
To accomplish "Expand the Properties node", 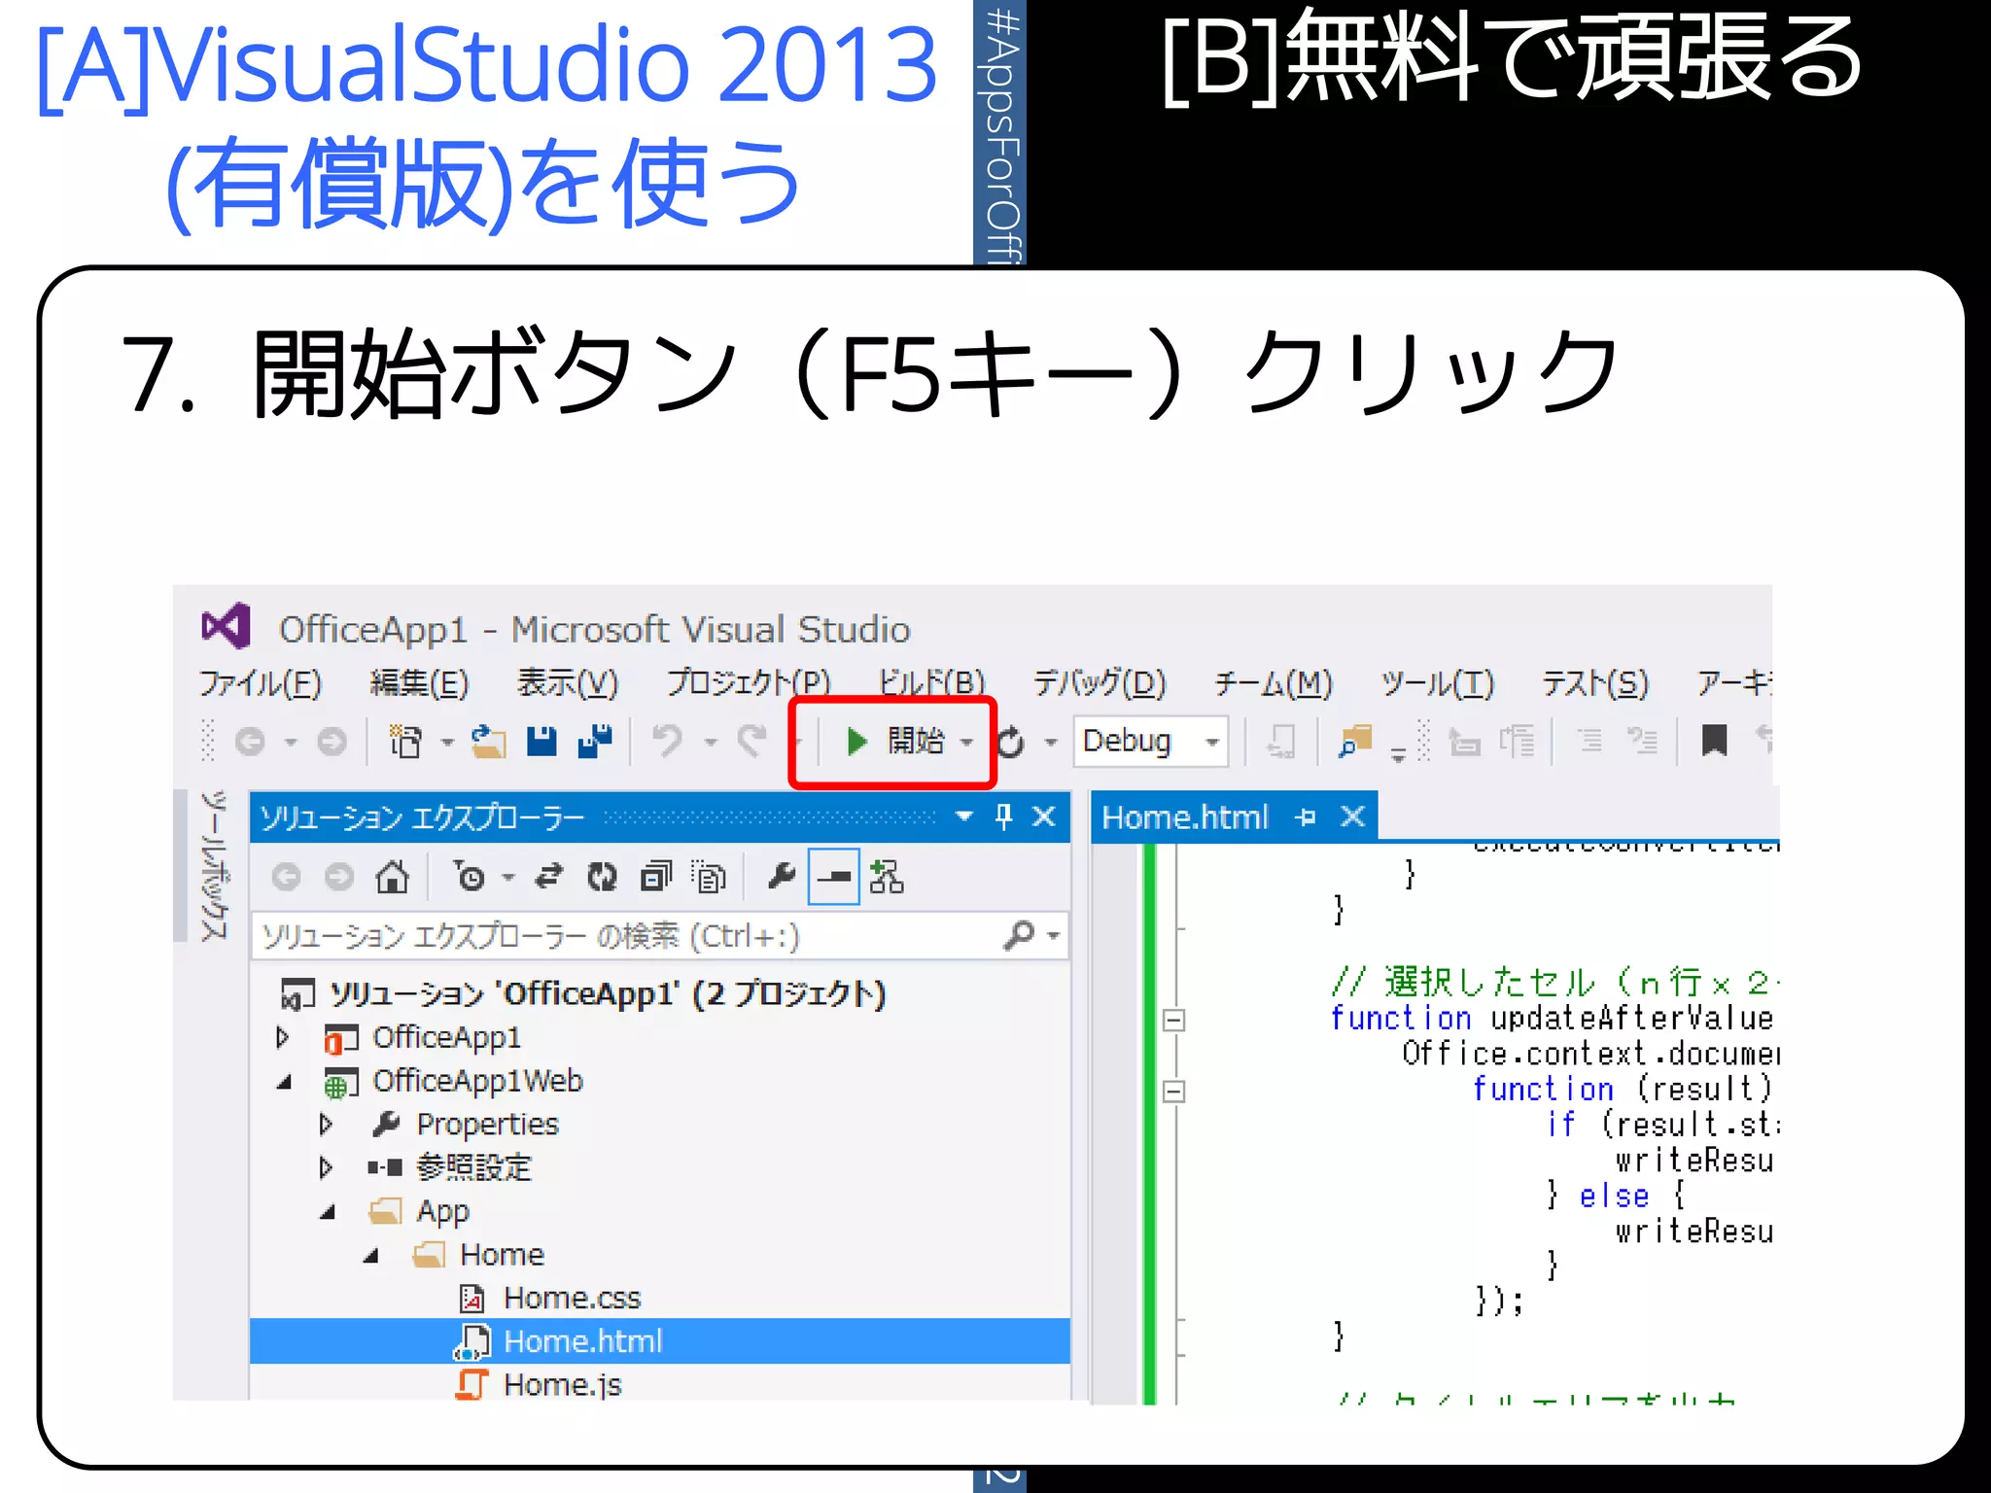I will click(x=326, y=1125).
